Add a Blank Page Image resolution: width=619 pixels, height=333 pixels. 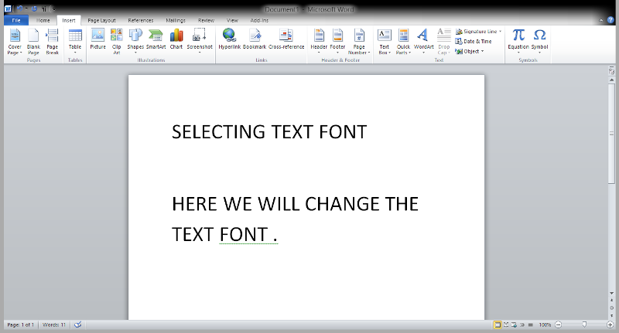click(33, 42)
